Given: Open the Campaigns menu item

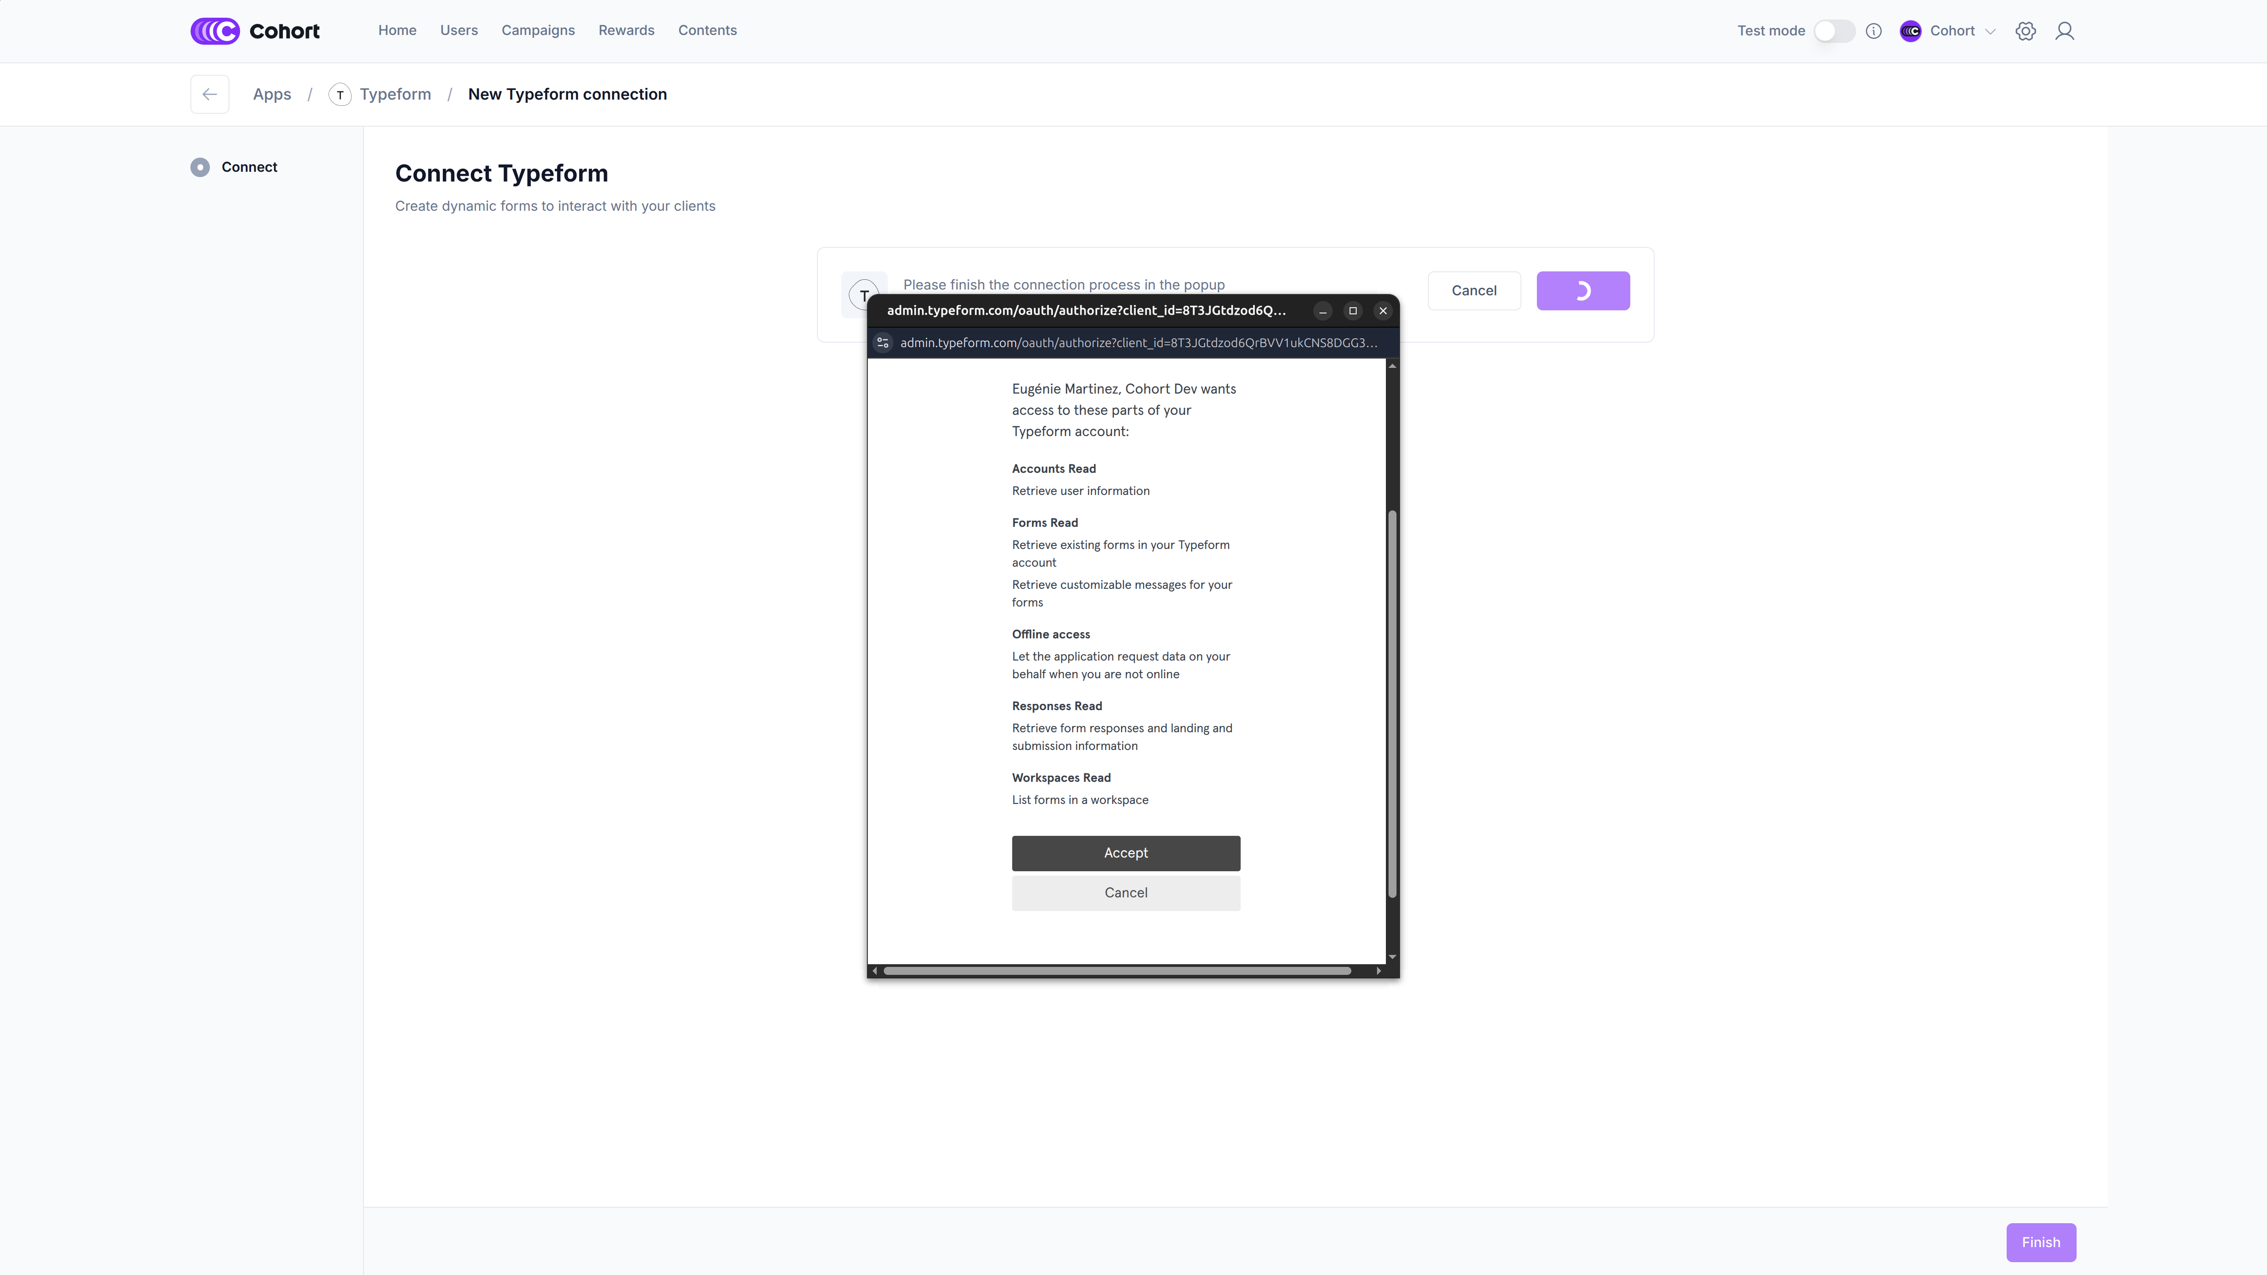Looking at the screenshot, I should pyautogui.click(x=538, y=30).
